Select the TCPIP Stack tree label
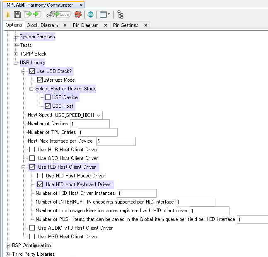268x257 pixels. coord(33,54)
